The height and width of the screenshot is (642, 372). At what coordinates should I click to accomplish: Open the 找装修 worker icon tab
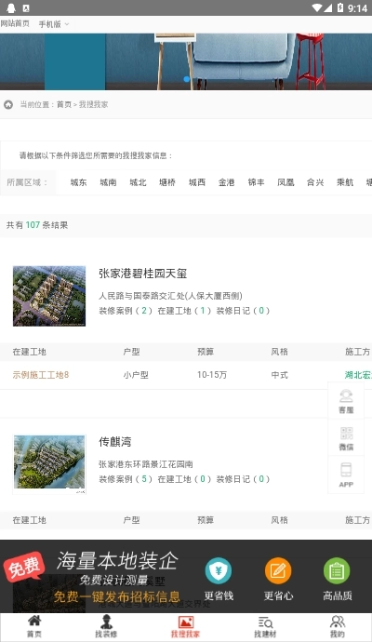tap(106, 622)
